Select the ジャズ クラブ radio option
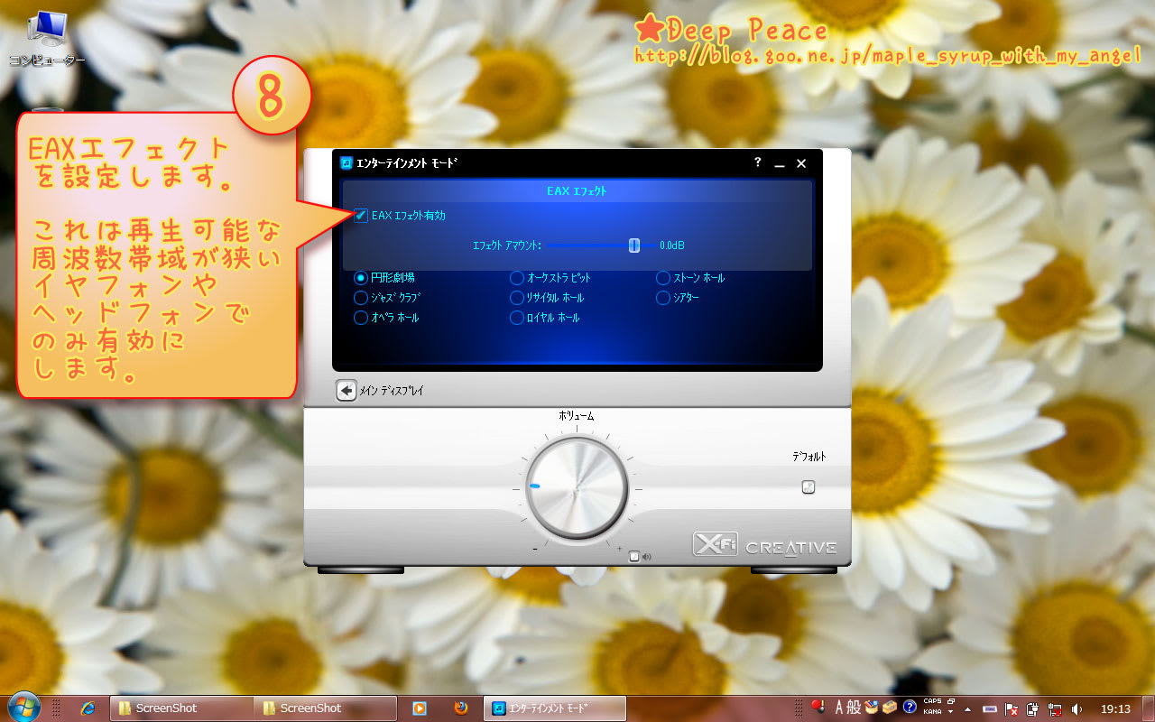The height and width of the screenshot is (722, 1155). tap(361, 298)
